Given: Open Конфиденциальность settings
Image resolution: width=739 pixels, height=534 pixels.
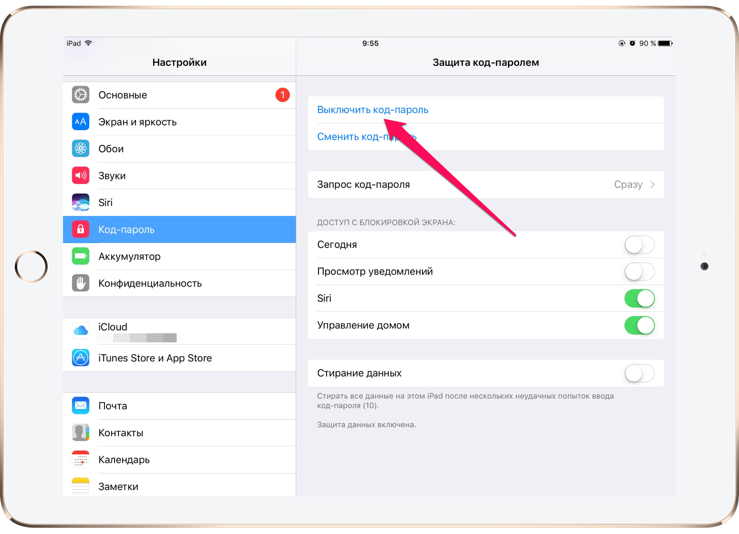Looking at the screenshot, I should pyautogui.click(x=179, y=283).
